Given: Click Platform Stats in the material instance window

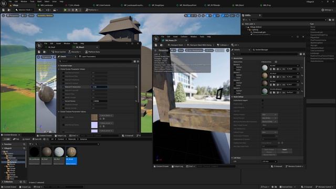Looking at the screenshot, I should pos(92,52).
